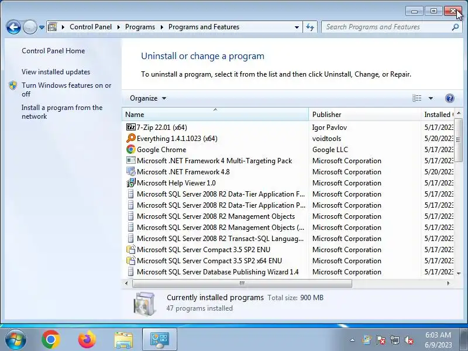The width and height of the screenshot is (468, 351).
Task: Expand the arrow after Programs breadcrumb
Action: 162,27
